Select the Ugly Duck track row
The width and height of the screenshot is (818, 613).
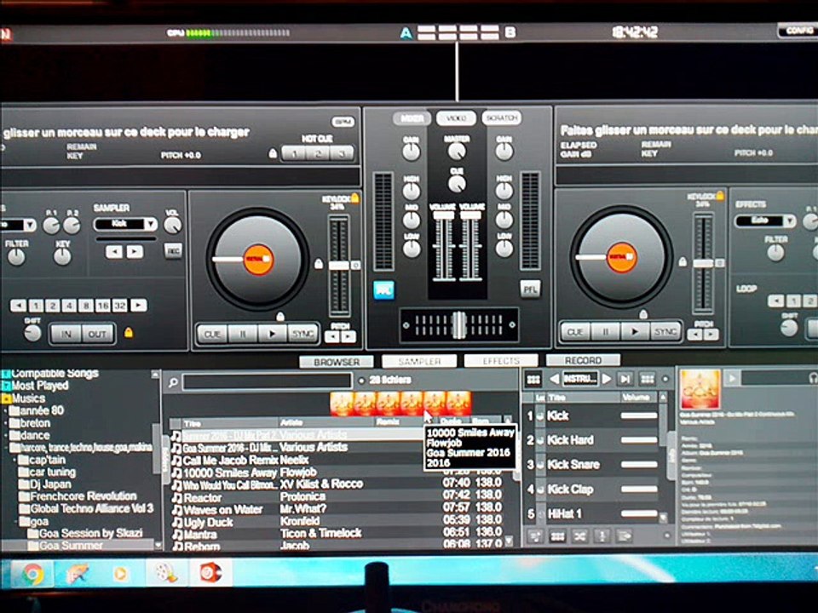coord(337,521)
